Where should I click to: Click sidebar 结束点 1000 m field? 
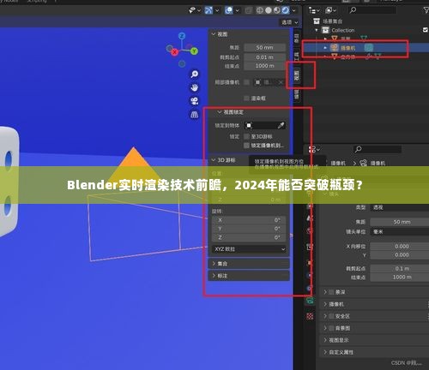(264, 66)
